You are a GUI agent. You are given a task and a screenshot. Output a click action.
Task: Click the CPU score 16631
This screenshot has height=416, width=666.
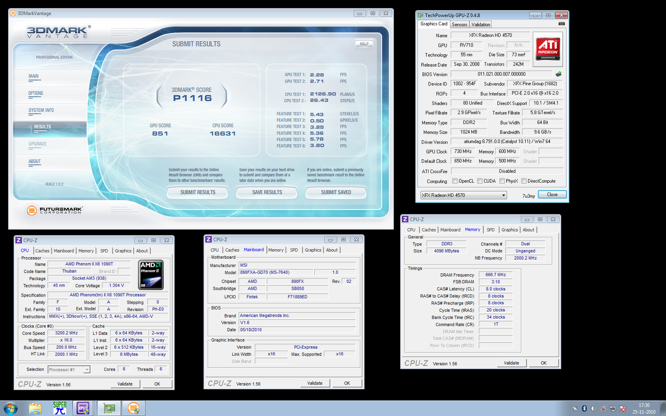223,134
